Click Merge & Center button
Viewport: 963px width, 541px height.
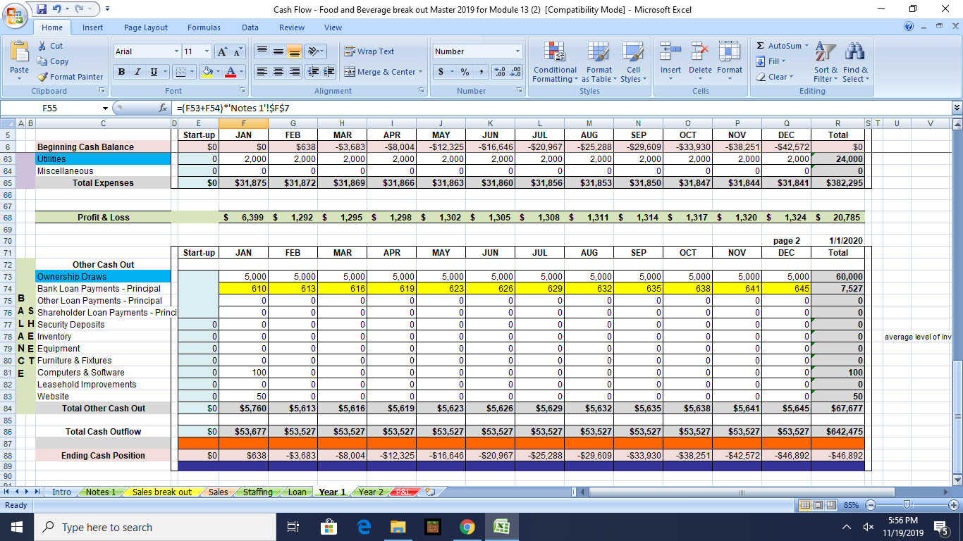[383, 72]
